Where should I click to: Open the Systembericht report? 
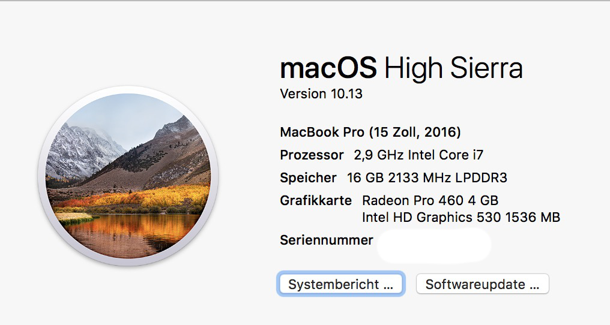click(x=341, y=284)
